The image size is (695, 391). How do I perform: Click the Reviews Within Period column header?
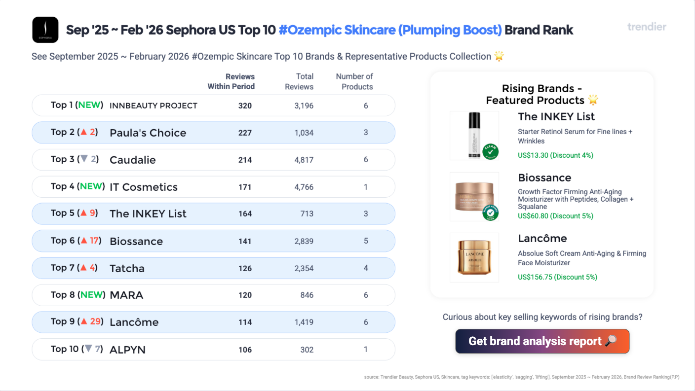(231, 81)
